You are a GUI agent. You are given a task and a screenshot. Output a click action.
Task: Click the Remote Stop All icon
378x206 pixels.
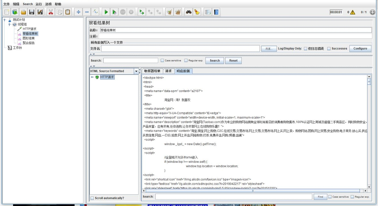tap(150, 12)
